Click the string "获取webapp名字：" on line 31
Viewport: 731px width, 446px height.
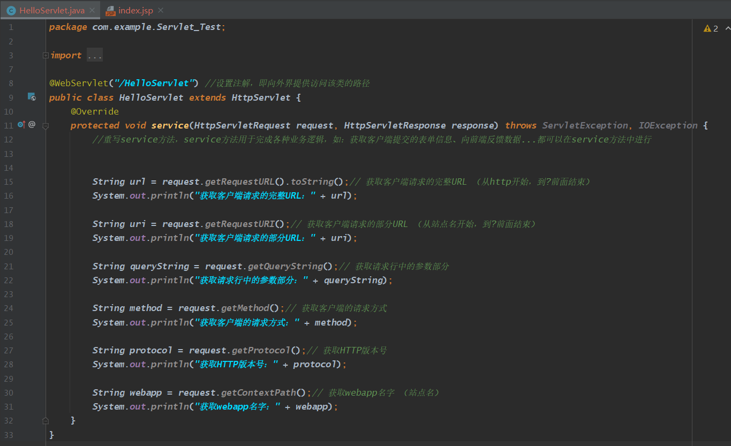[x=238, y=406]
